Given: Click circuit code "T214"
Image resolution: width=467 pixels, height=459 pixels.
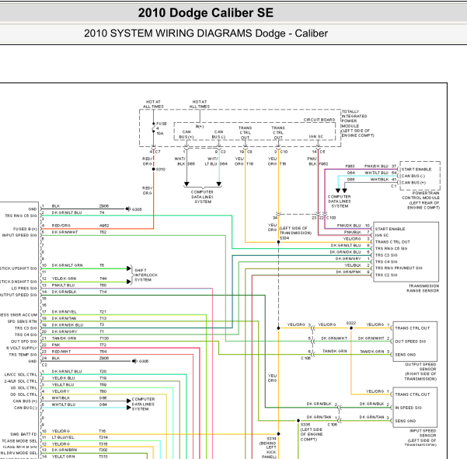Looking at the screenshot, I should point(103,437).
